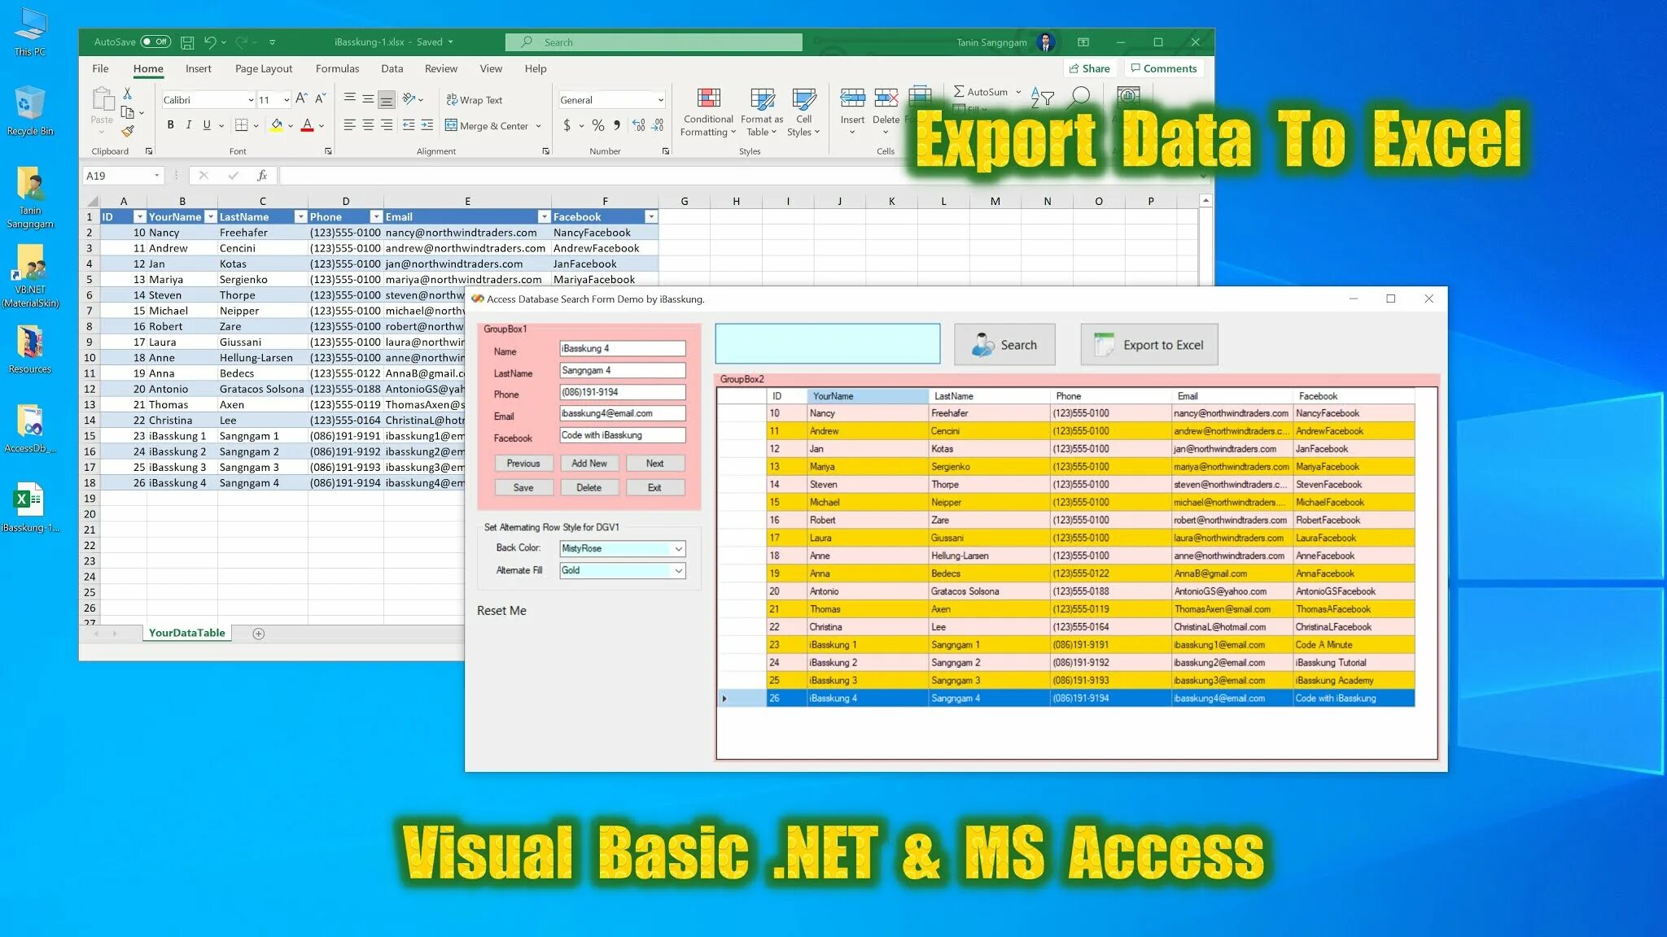This screenshot has width=1667, height=937.
Task: Open the Email column filter dropdown
Action: (x=544, y=217)
